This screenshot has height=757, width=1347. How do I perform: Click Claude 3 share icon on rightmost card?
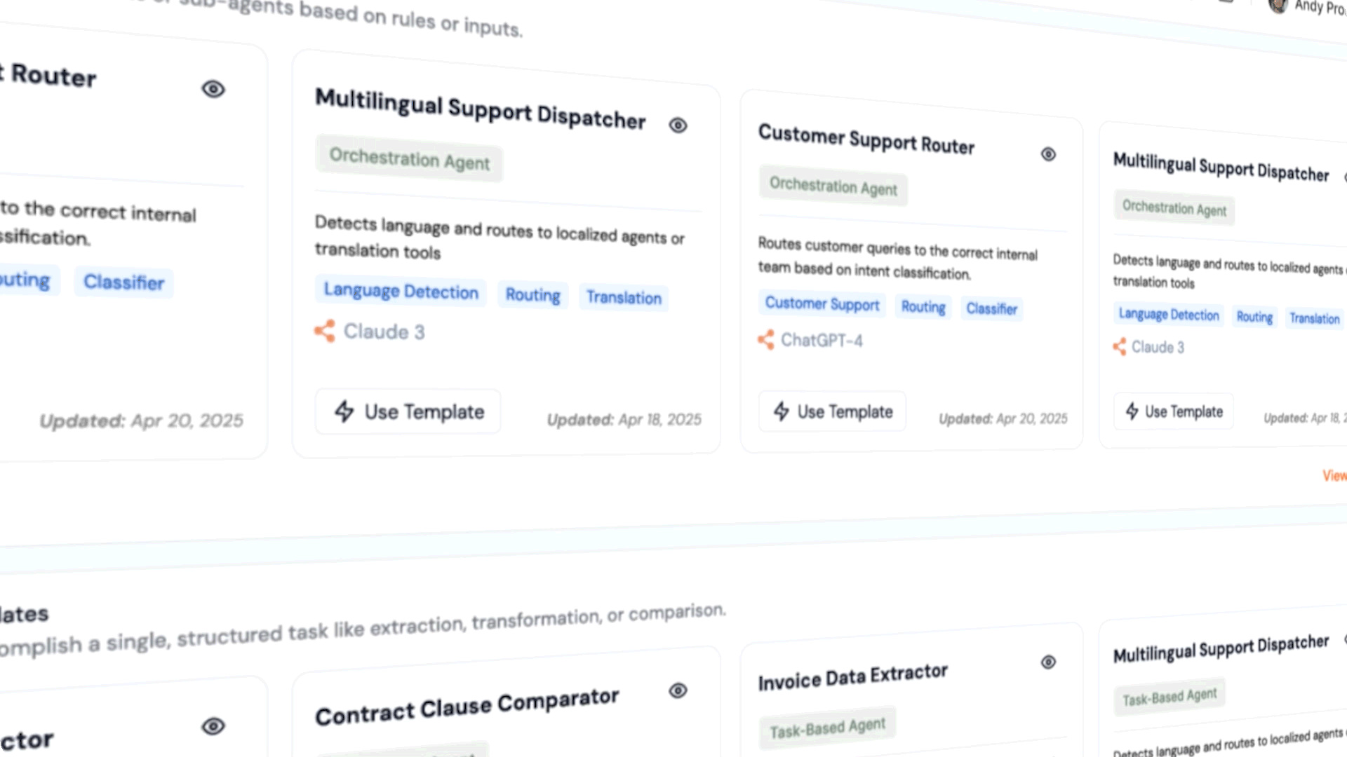[1120, 347]
